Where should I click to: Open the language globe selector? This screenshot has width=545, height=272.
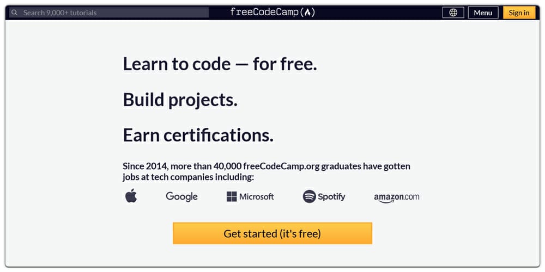(x=453, y=13)
